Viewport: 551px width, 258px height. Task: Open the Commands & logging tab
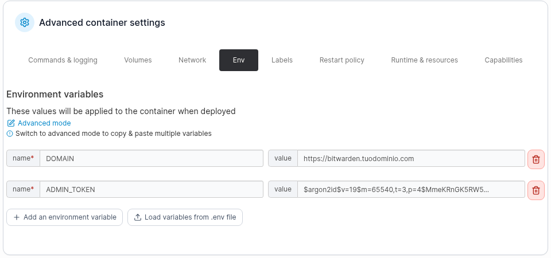tap(63, 60)
